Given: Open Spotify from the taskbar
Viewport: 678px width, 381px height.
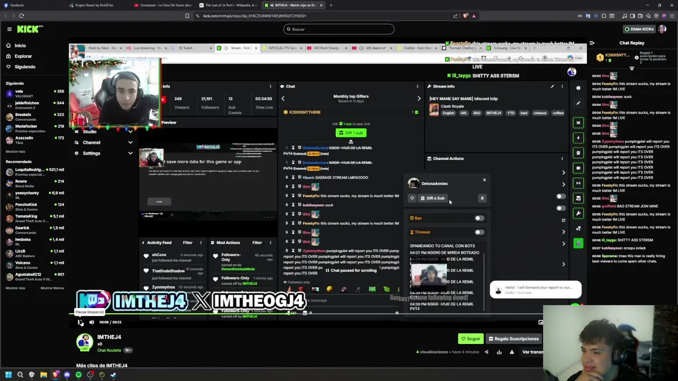Looking at the screenshot, I should click(78, 375).
